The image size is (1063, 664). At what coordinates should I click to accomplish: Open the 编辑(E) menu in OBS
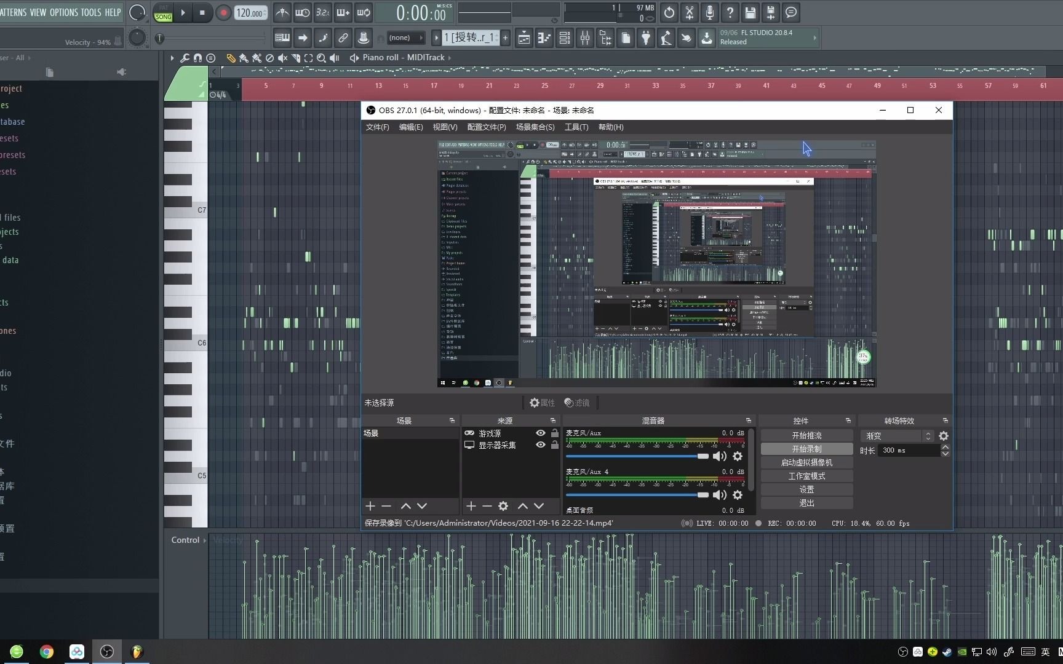[411, 127]
